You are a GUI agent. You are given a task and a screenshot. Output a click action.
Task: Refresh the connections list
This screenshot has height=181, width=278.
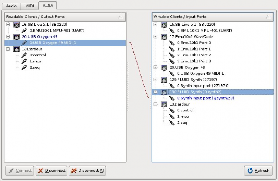(258, 171)
